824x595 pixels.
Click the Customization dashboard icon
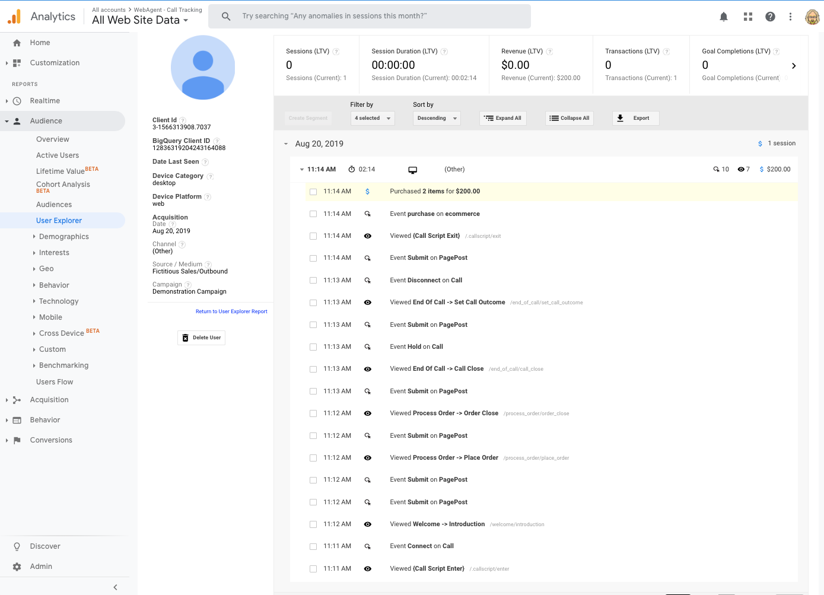[17, 63]
